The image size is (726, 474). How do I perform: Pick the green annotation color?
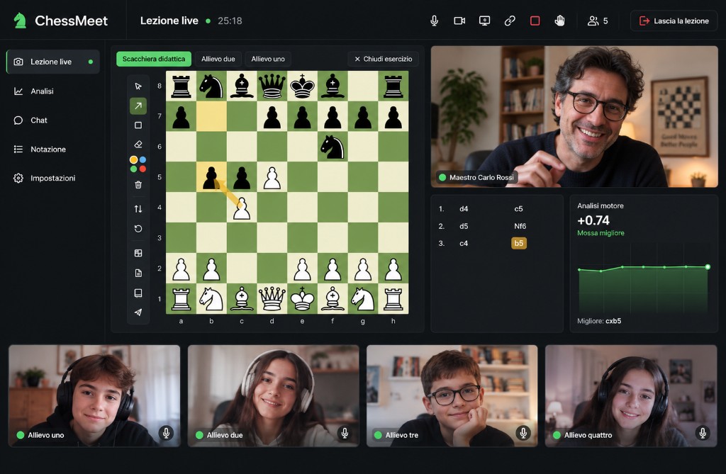coord(133,169)
